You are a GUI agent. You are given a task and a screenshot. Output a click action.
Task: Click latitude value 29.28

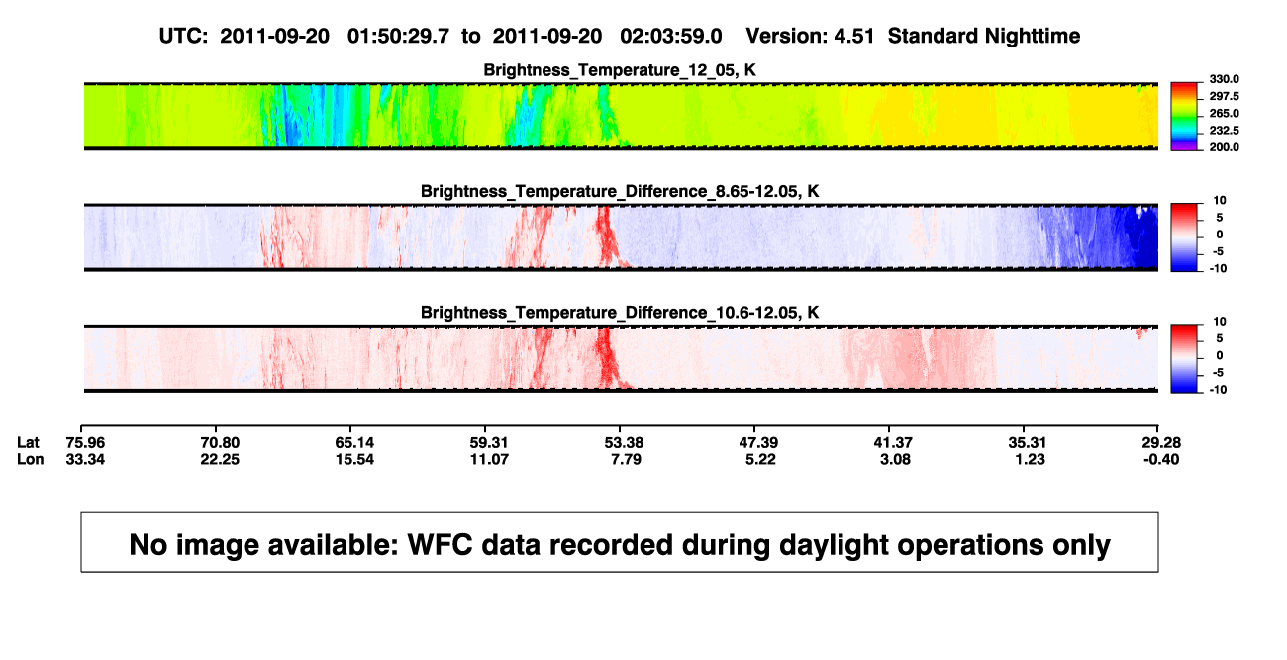tap(1159, 441)
